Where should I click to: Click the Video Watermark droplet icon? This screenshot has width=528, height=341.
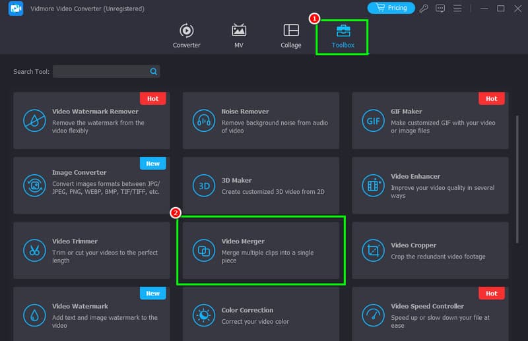tap(33, 315)
